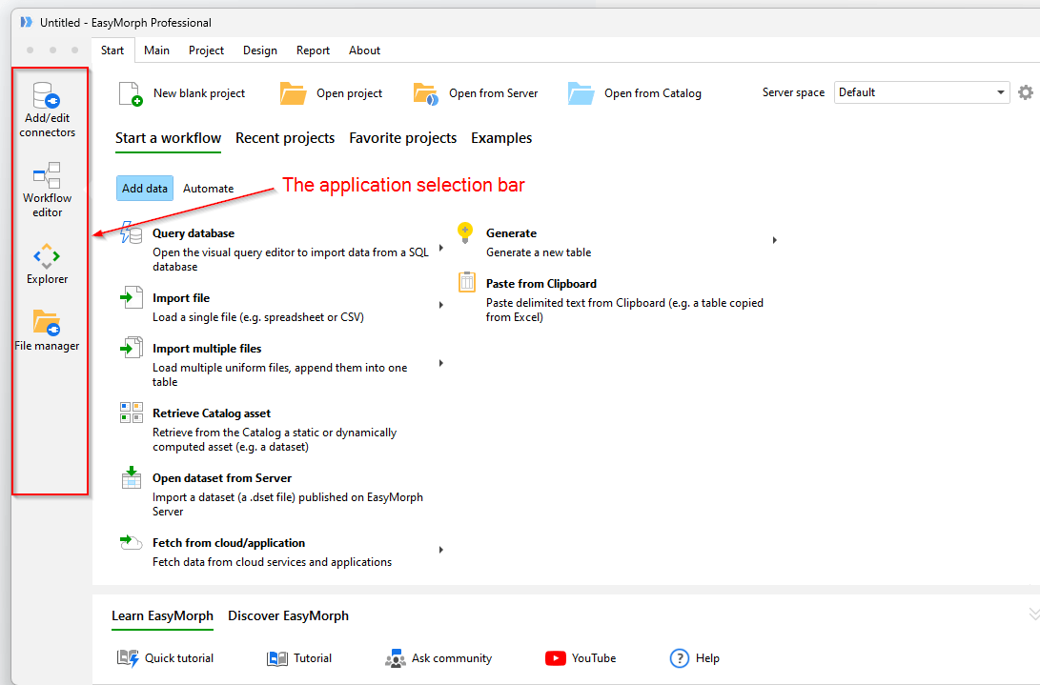1040x685 pixels.
Task: Expand the Generate submenu arrow
Action: (x=775, y=240)
